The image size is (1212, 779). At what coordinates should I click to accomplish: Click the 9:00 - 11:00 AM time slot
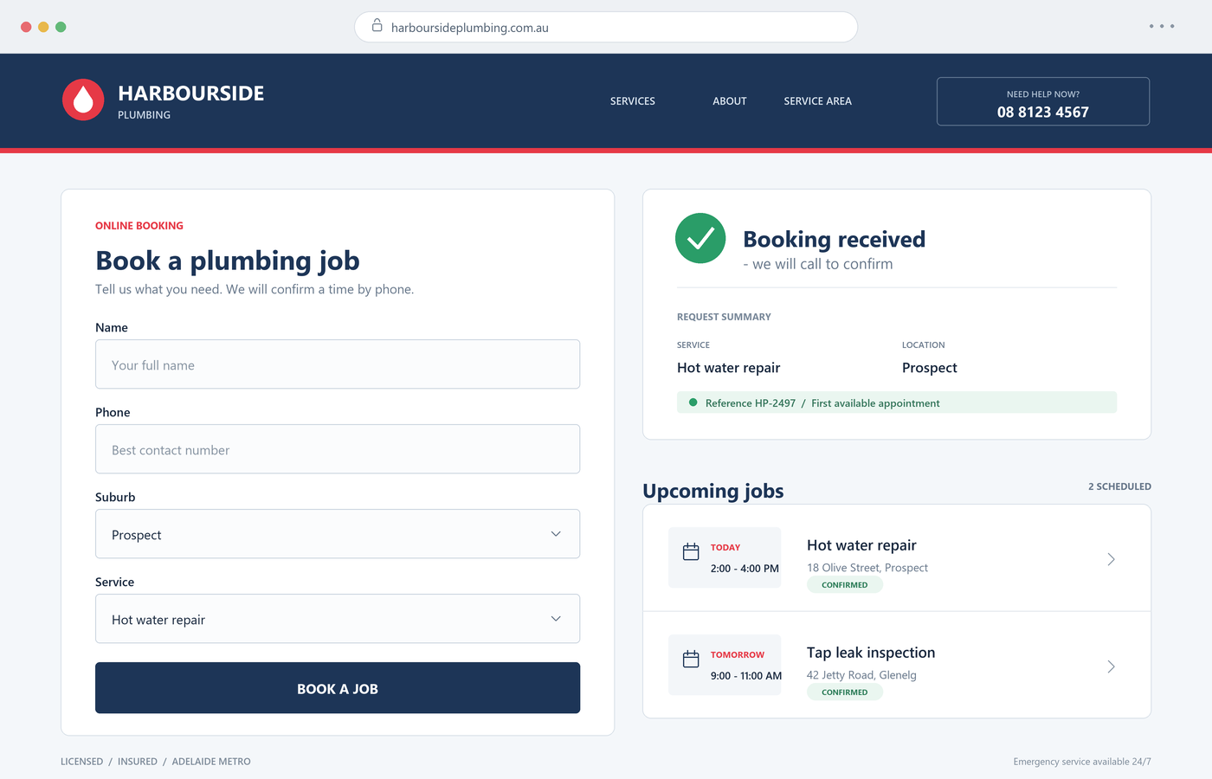pos(746,676)
